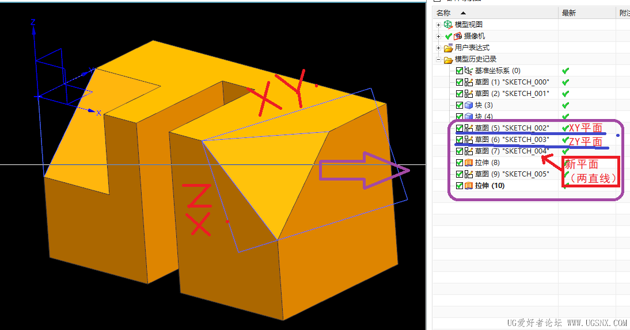Expand the 用户表达式 node
Viewport: 630px width, 330px height.
coord(438,48)
